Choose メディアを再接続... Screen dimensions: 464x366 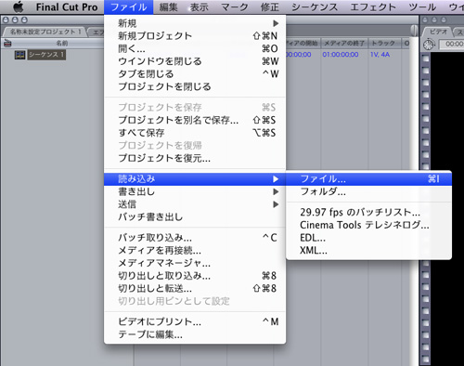[195, 251]
